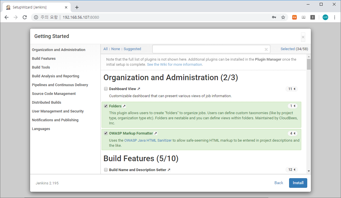The height and width of the screenshot is (198, 341).
Task: Jump to Build Features category
Action: point(44,59)
